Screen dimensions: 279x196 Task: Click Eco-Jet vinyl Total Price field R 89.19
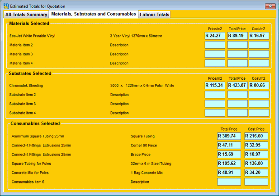[237, 36]
